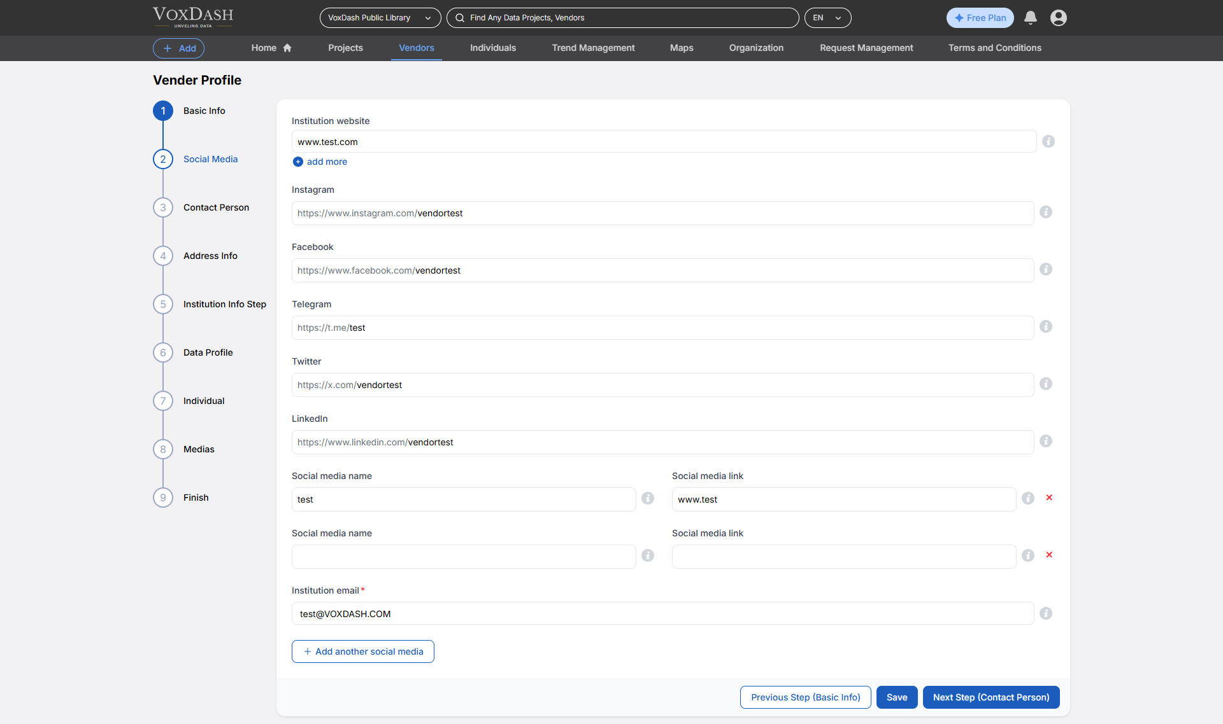Open the Projects menu tab
The width and height of the screenshot is (1223, 724).
click(345, 48)
